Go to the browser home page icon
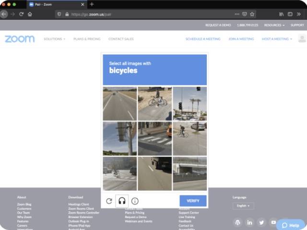The width and height of the screenshot is (307, 230). [x=30, y=14]
